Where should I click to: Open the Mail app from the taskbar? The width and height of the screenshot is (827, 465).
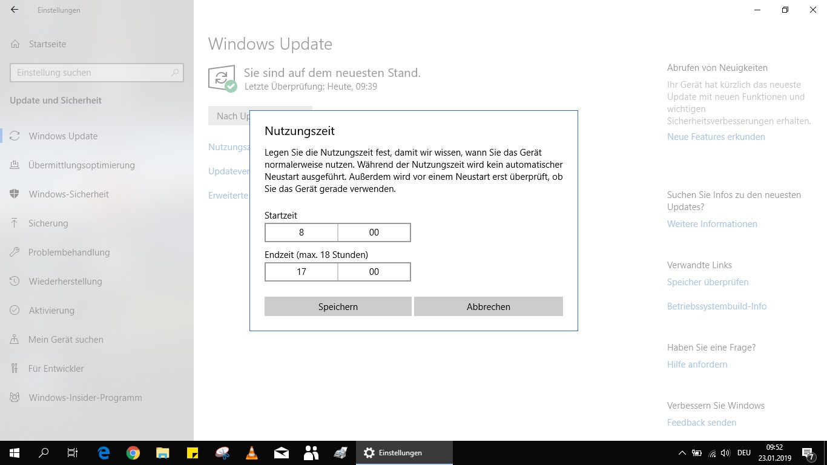click(x=282, y=453)
